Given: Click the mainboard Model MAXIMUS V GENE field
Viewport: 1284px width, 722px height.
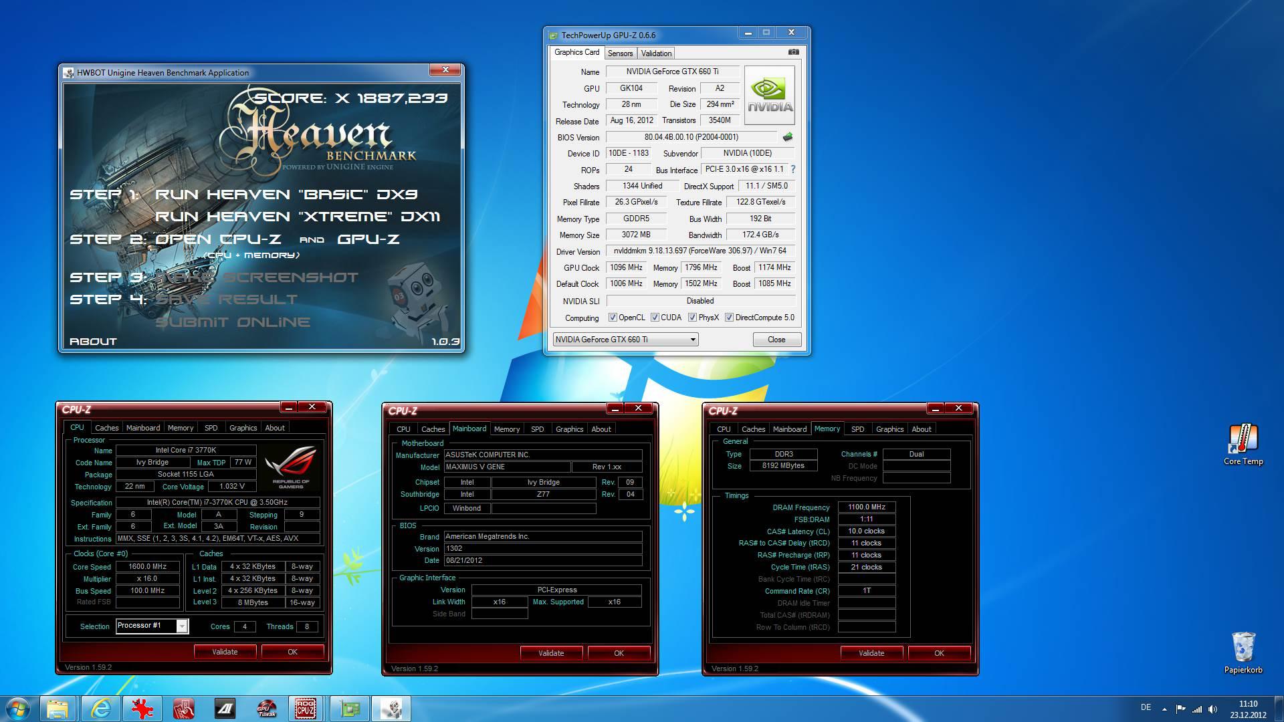Looking at the screenshot, I should point(508,467).
